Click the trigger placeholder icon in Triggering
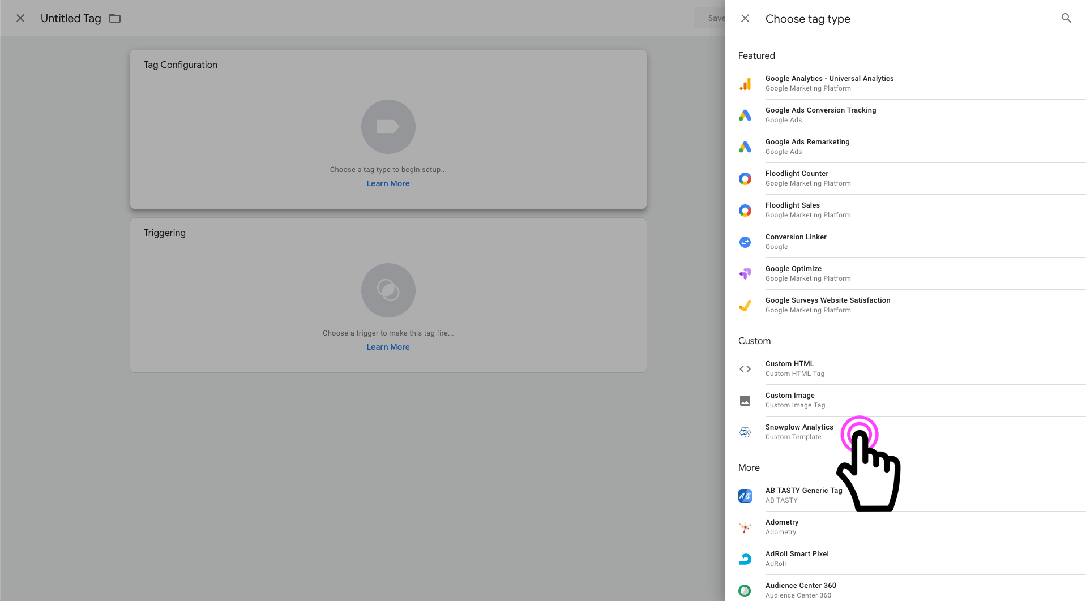Viewport: 1086px width, 601px height. 388,290
